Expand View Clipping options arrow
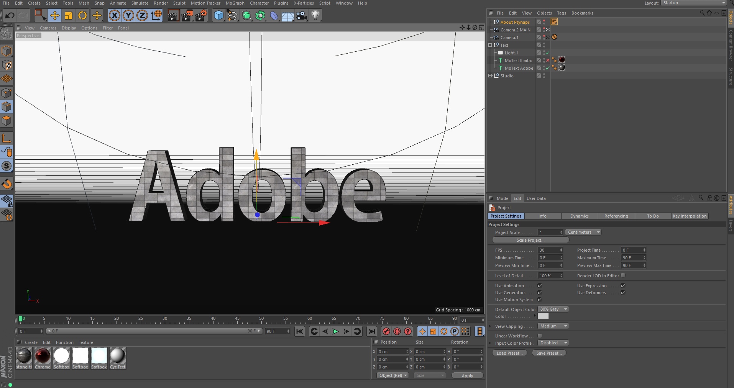The height and width of the screenshot is (388, 734). click(490, 326)
